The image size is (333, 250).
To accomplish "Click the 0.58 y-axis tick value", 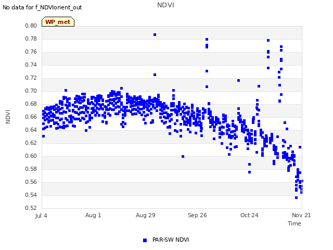I will (31, 169).
